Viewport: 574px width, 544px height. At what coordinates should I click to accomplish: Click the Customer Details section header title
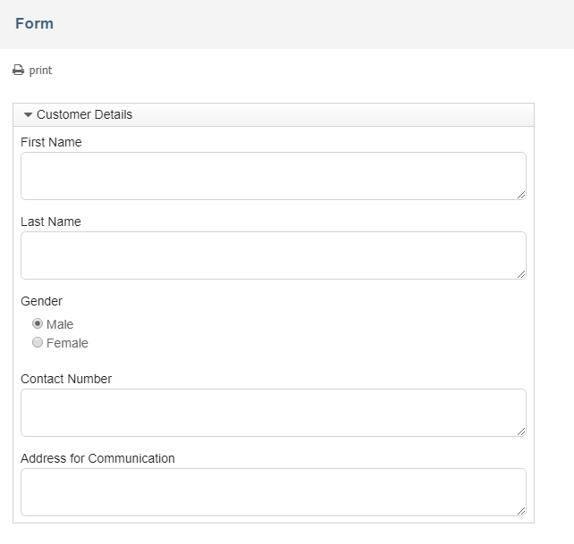click(x=84, y=114)
